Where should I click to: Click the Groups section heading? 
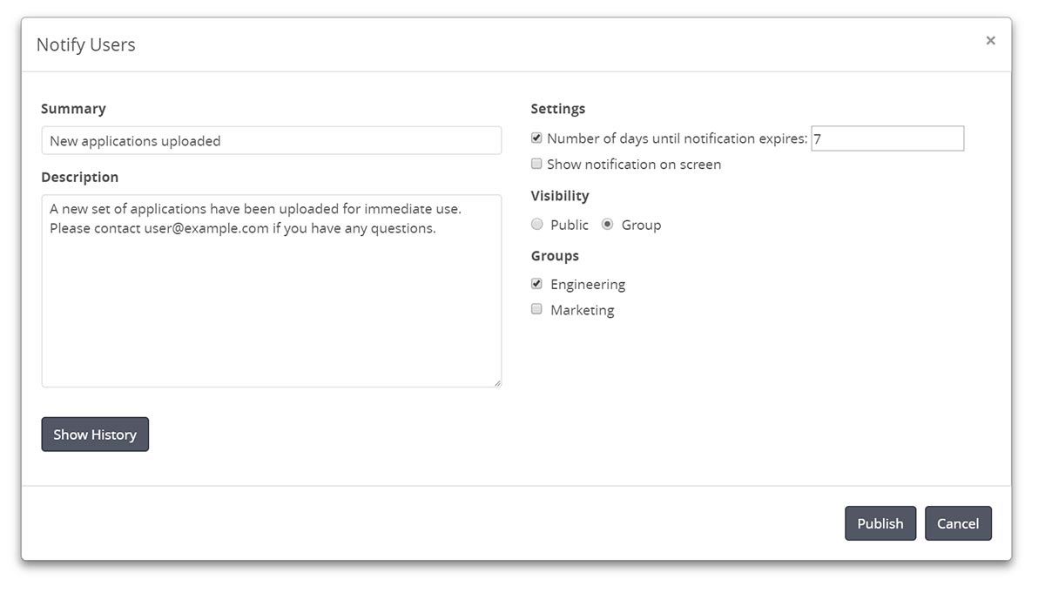(x=555, y=256)
